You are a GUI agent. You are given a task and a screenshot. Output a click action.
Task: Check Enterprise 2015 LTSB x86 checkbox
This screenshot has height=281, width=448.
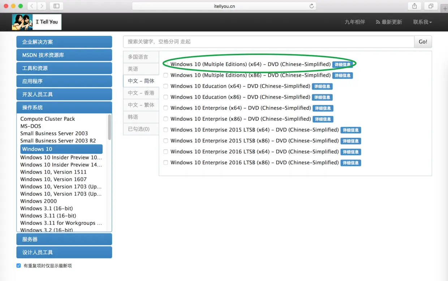coord(165,141)
